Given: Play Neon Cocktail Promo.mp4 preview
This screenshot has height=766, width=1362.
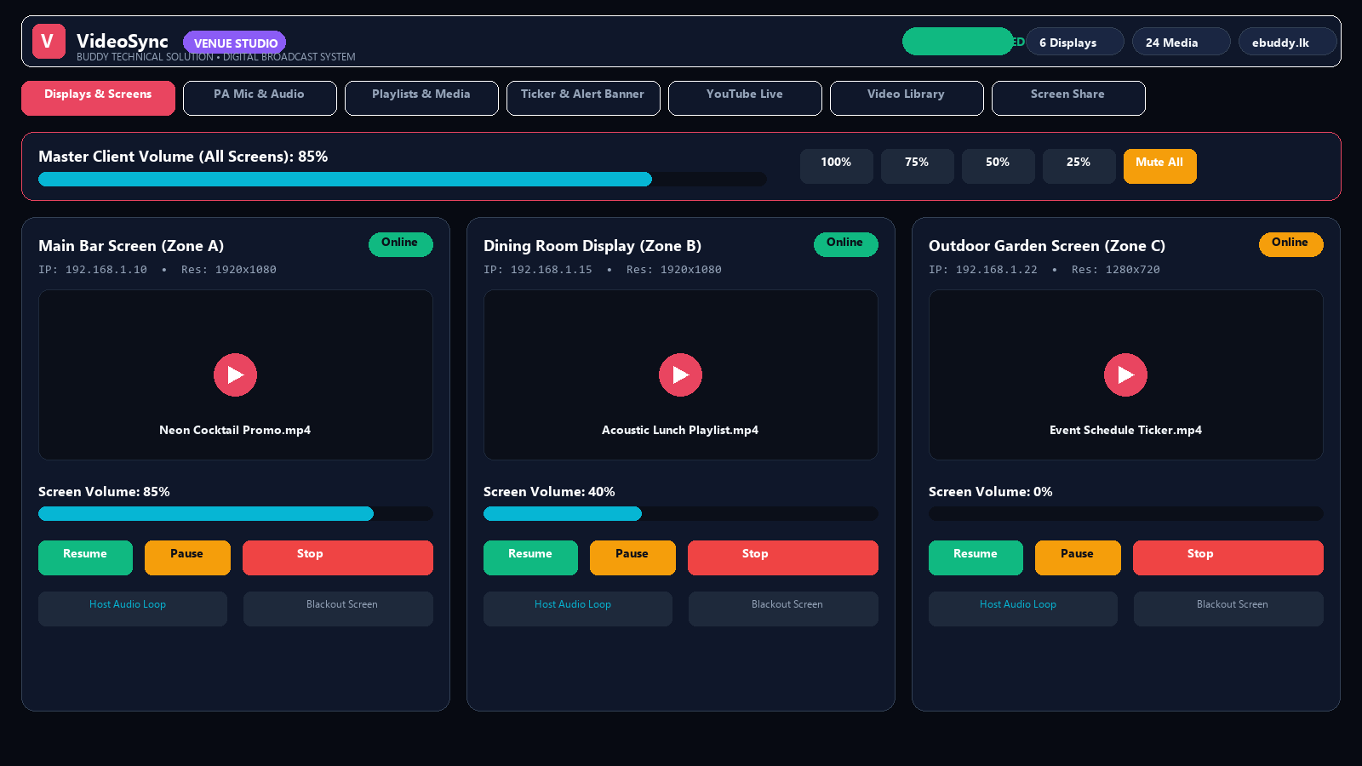Looking at the screenshot, I should point(235,374).
